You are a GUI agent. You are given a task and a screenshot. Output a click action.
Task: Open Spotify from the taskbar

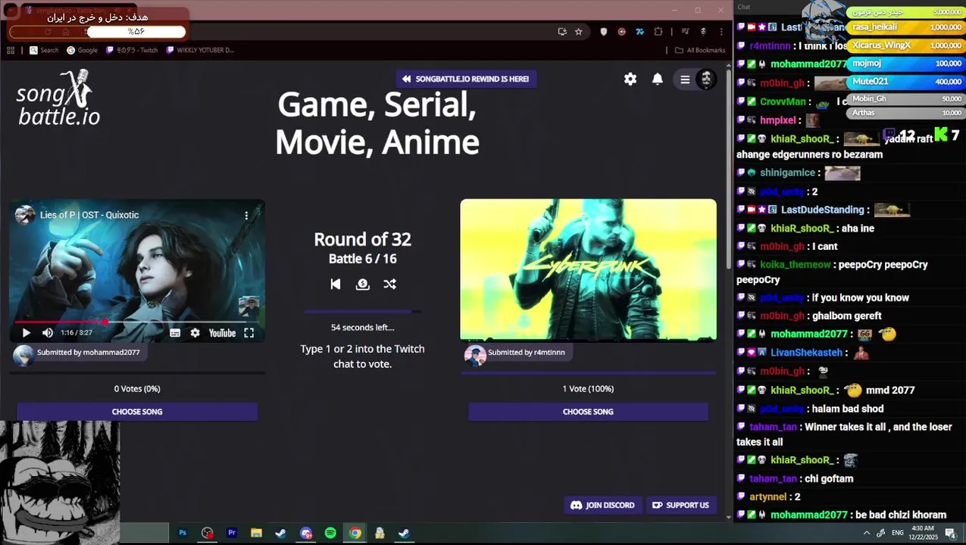pyautogui.click(x=330, y=533)
